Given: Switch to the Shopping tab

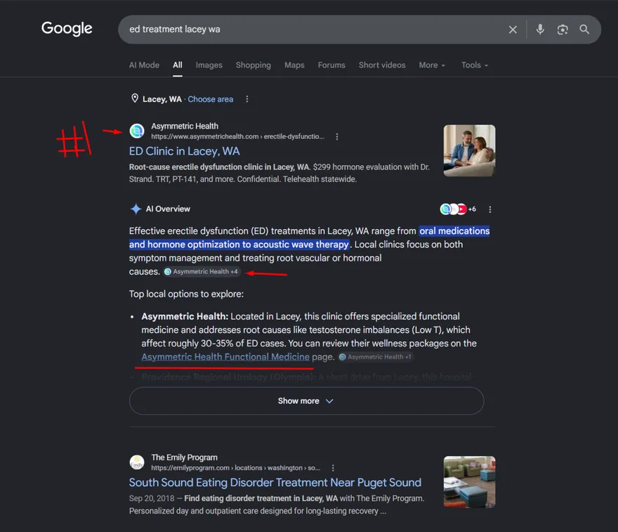Looking at the screenshot, I should 253,65.
